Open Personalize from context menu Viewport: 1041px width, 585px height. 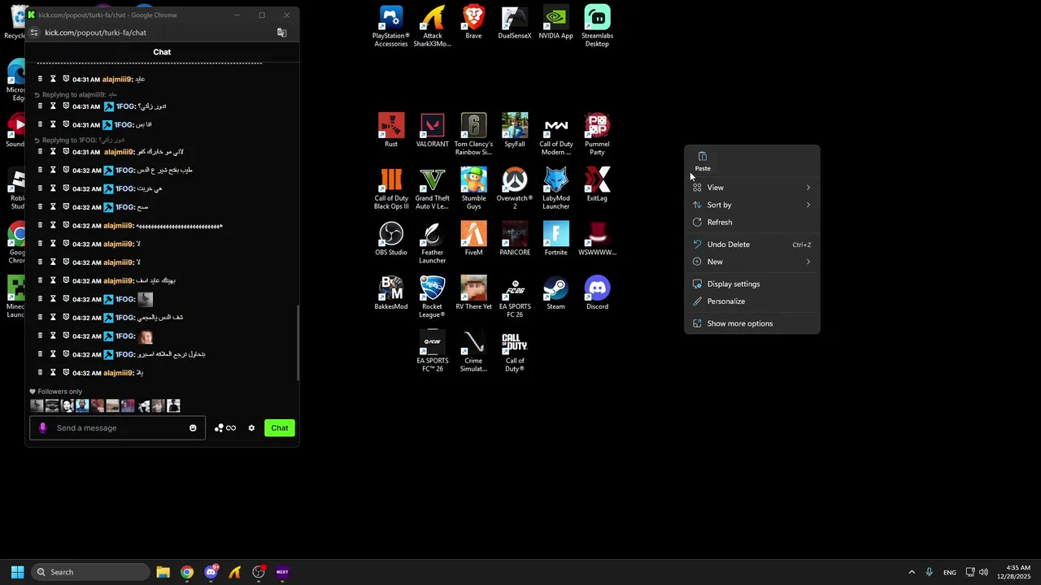(x=752, y=301)
